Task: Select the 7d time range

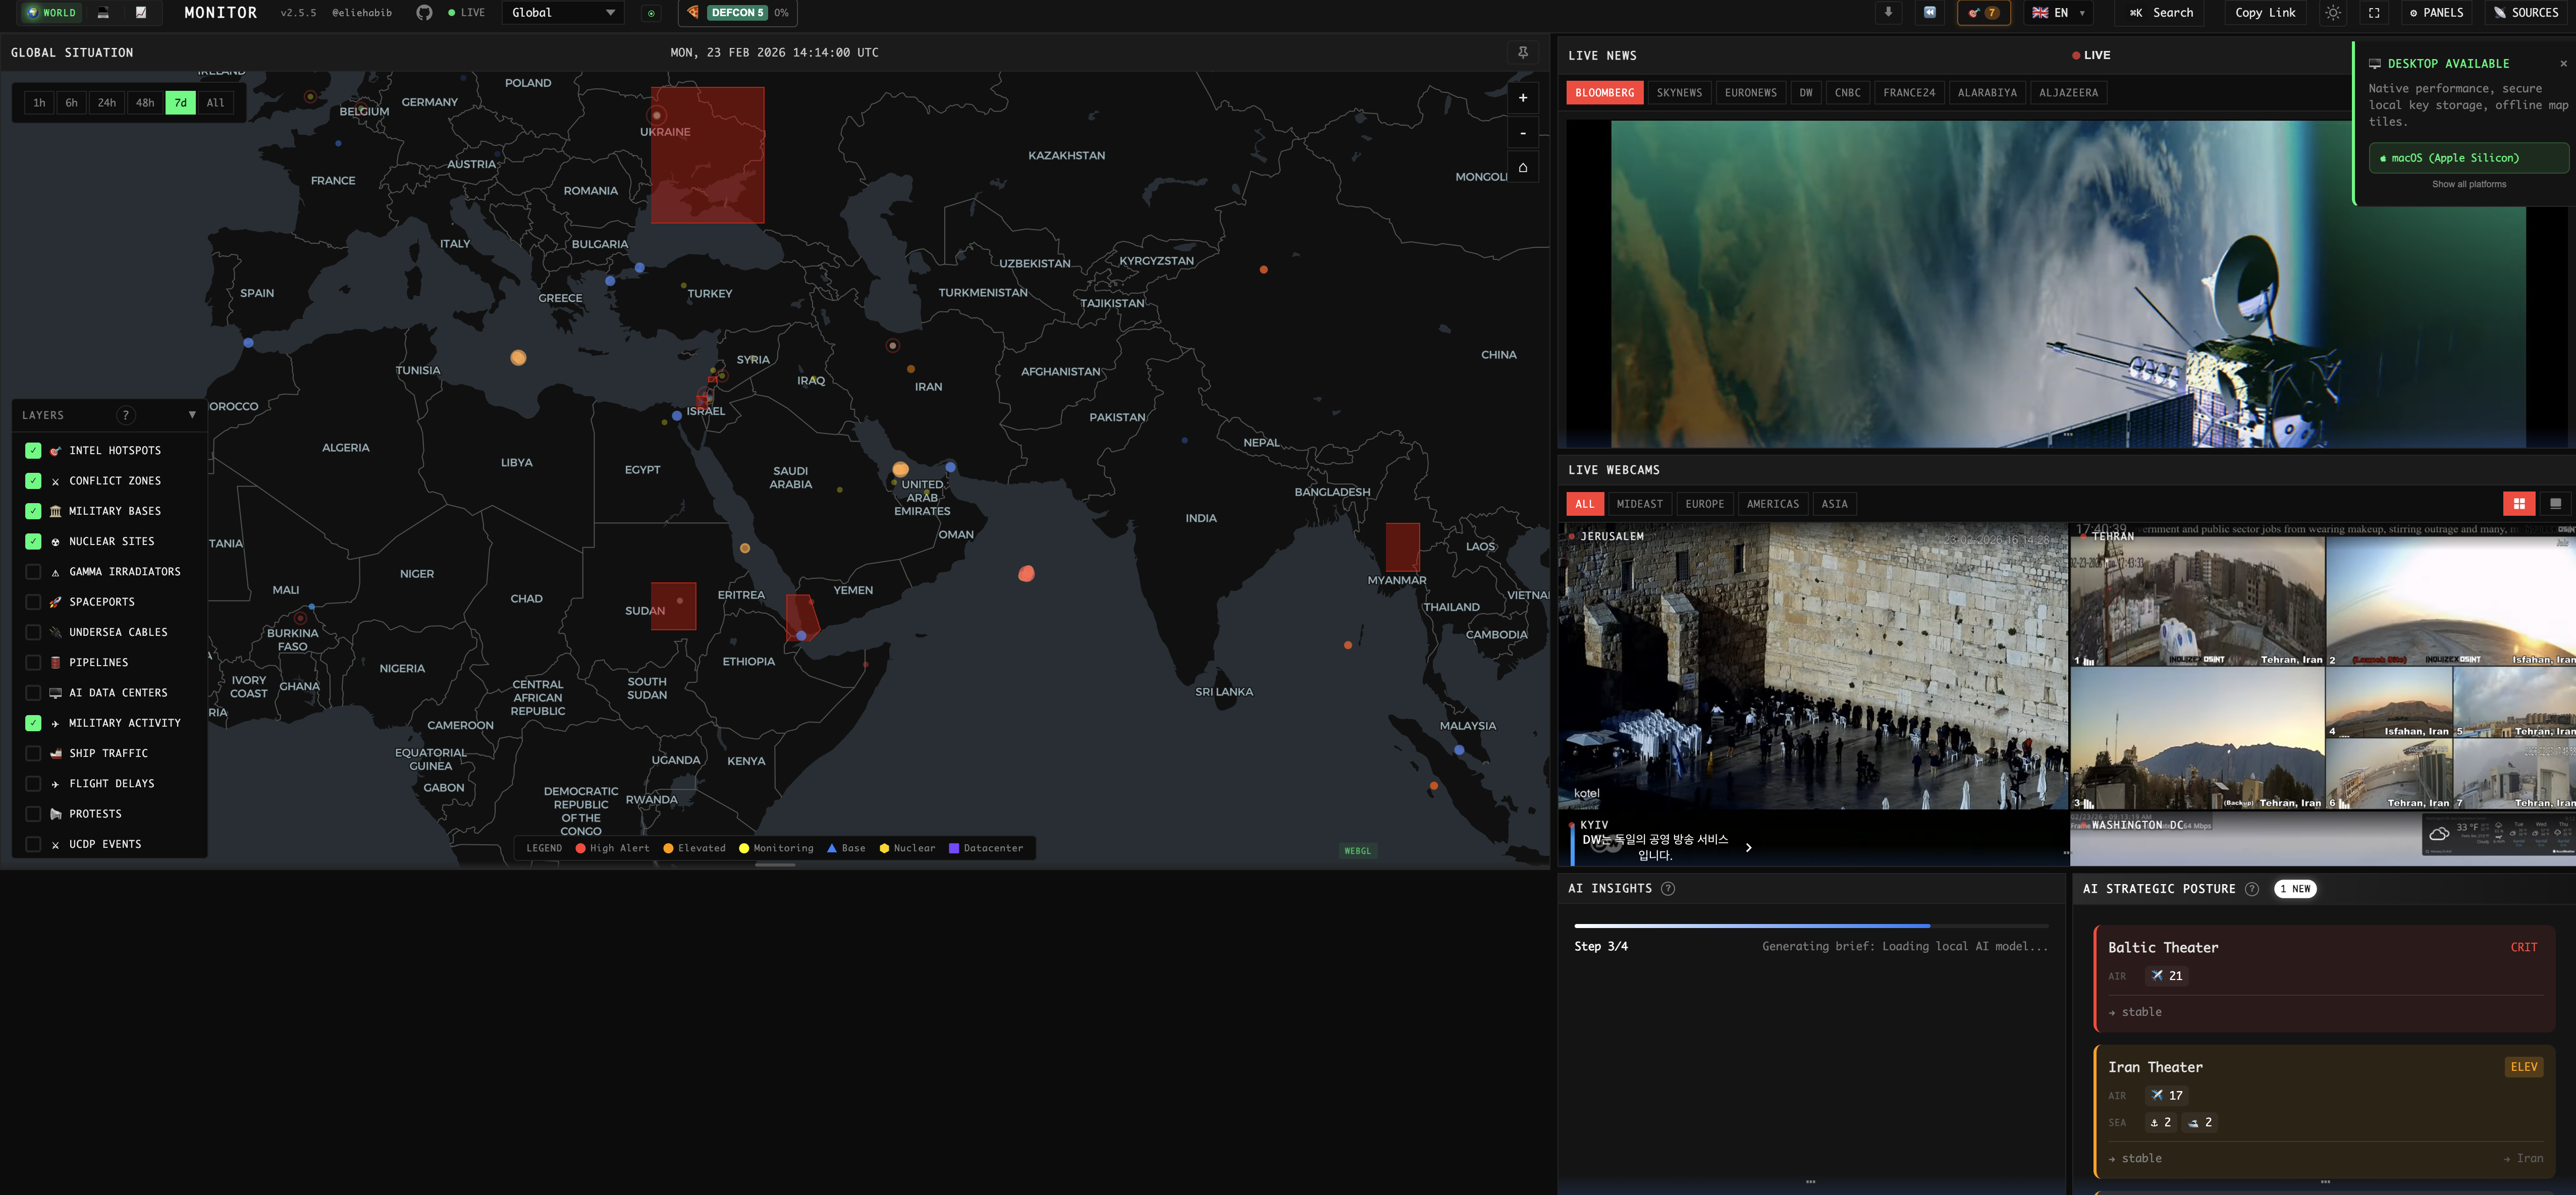Action: (x=180, y=103)
